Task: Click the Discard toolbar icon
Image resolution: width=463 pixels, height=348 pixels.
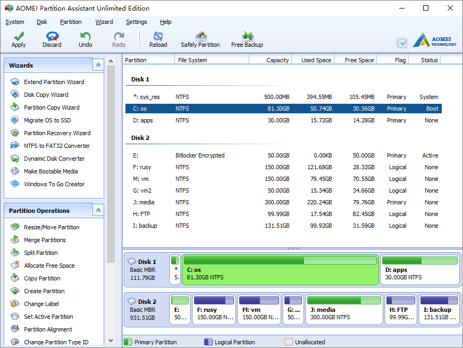Action: point(52,36)
